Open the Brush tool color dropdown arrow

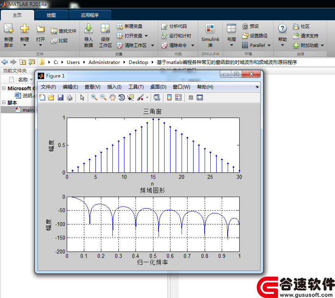pyautogui.click(x=147, y=98)
